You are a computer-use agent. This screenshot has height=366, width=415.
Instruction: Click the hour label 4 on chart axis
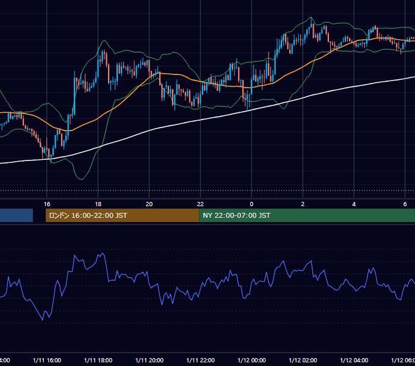click(x=354, y=204)
